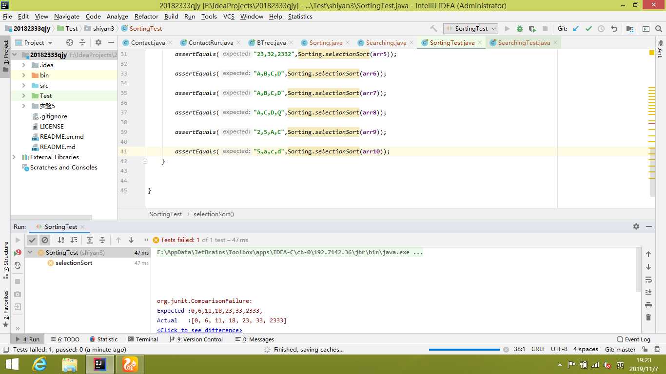
Task: Expand the bin folder
Action: (23, 75)
